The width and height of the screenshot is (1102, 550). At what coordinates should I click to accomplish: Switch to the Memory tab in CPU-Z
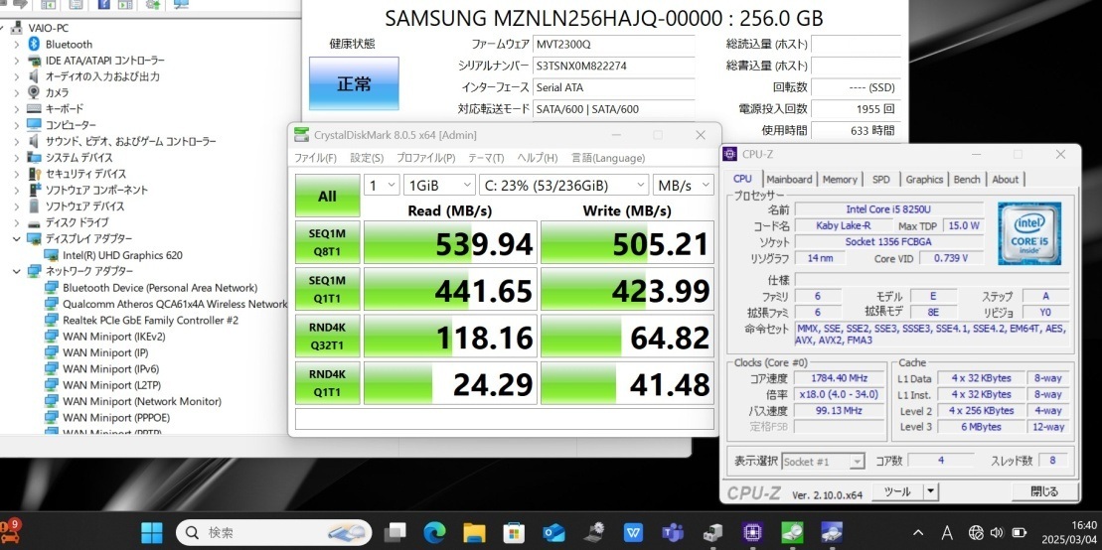coord(840,179)
